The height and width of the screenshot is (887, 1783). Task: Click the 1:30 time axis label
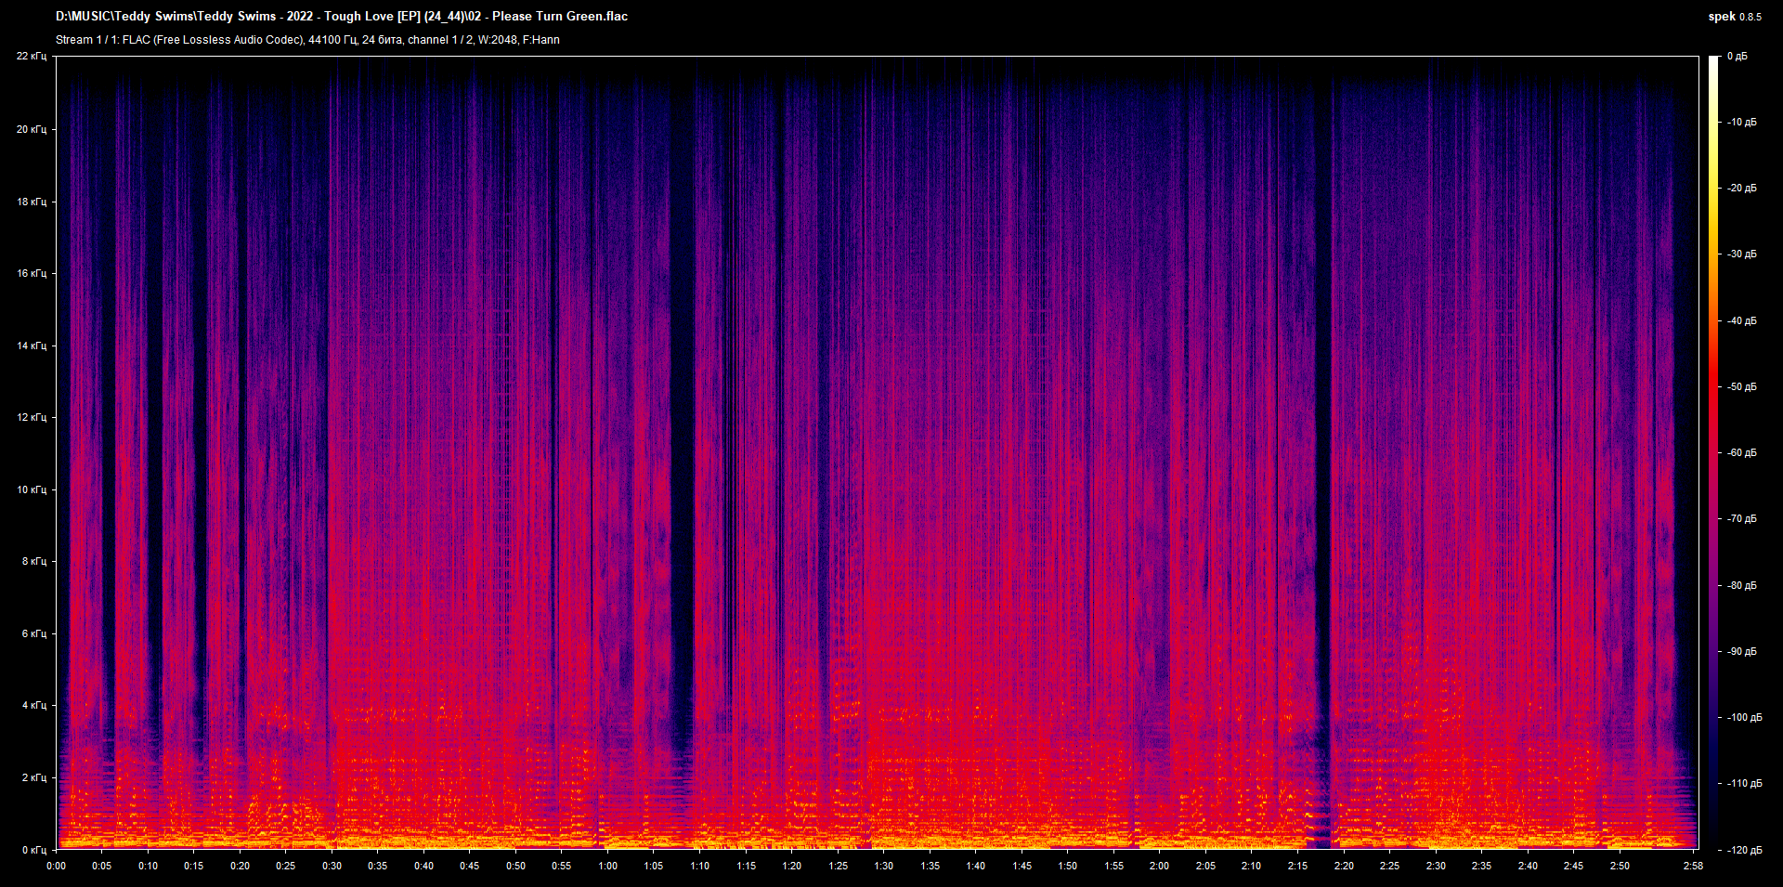pyautogui.click(x=884, y=866)
